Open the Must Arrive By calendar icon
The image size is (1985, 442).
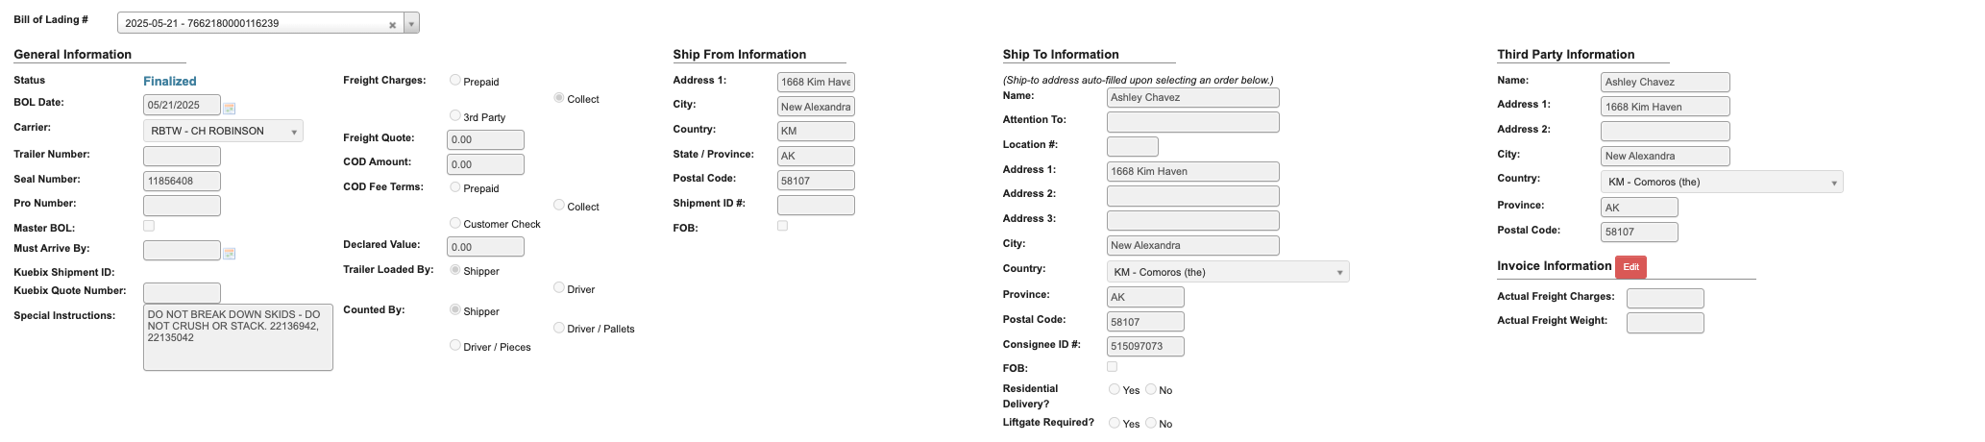[230, 253]
